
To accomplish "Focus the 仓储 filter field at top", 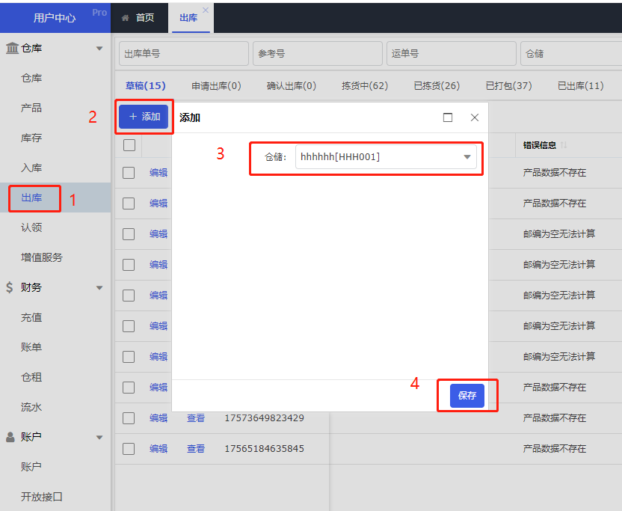I will point(571,54).
